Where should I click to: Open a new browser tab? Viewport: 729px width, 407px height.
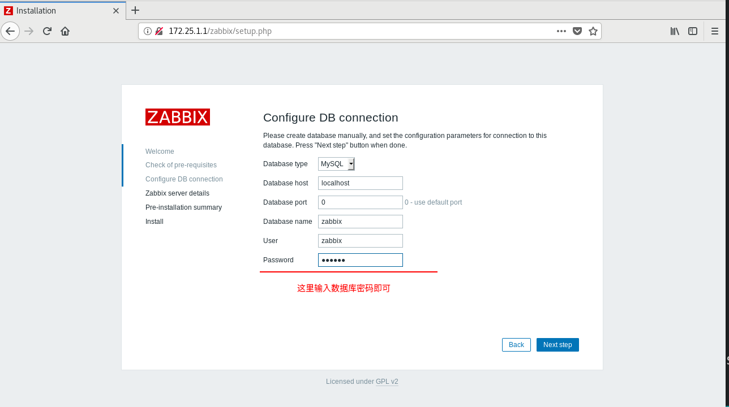click(135, 10)
